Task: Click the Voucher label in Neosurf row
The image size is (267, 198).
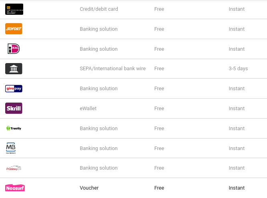Action: coord(89,188)
